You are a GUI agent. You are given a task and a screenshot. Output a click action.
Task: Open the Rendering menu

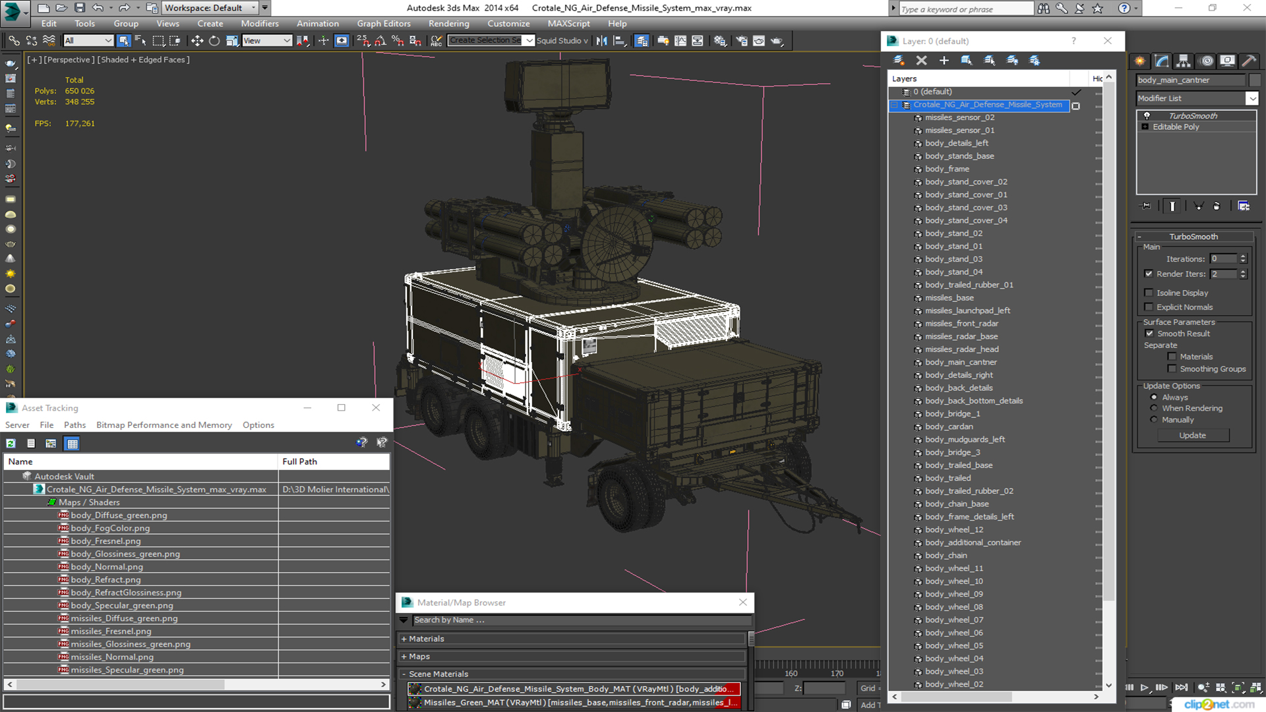tap(448, 24)
